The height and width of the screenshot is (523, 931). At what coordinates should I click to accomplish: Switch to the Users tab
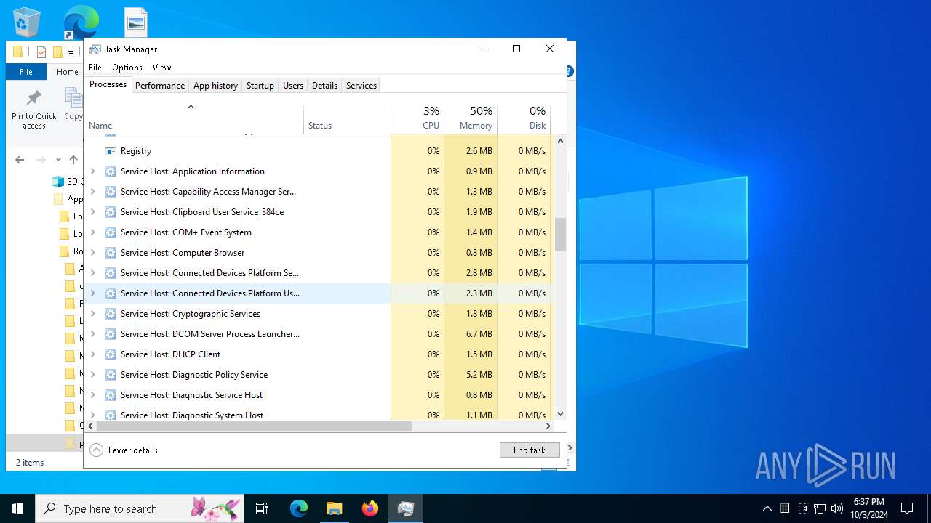pos(293,86)
